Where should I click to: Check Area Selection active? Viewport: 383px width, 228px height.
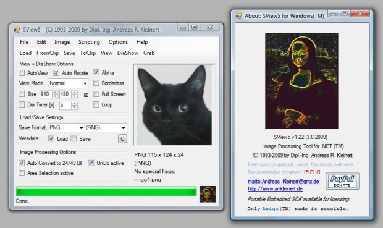(x=22, y=173)
